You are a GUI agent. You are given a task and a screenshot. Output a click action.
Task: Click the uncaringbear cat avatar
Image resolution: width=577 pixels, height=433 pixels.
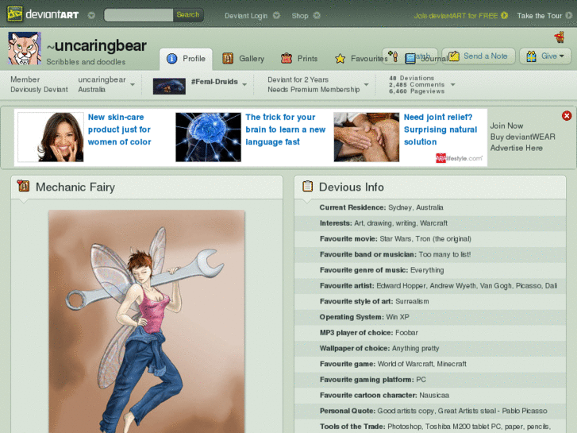(25, 48)
